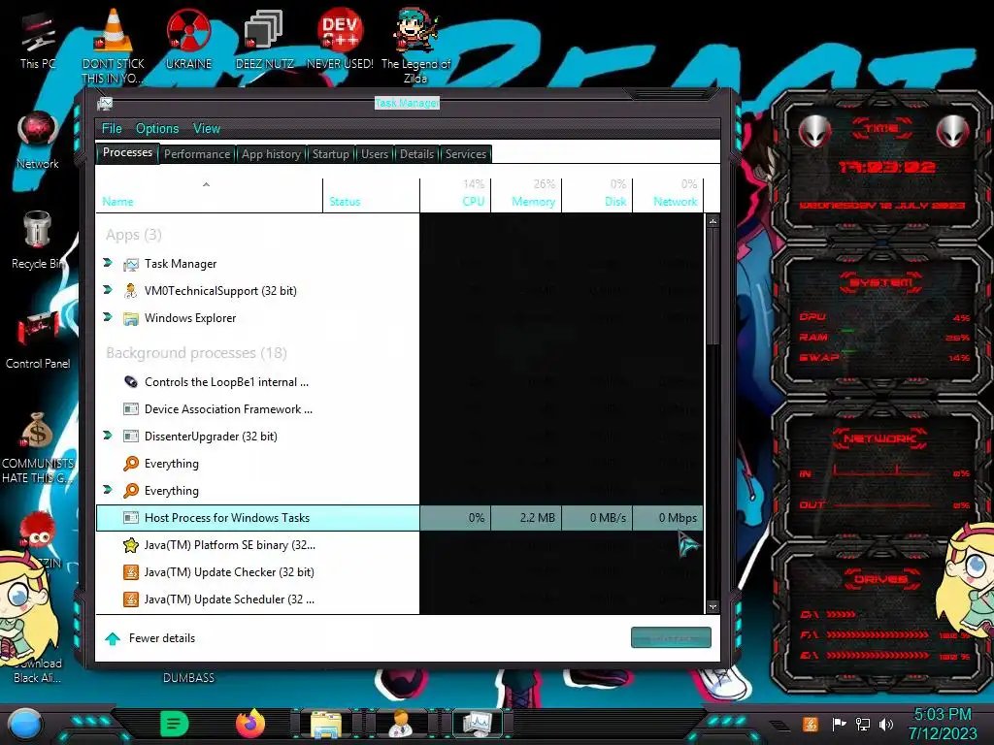Viewport: 994px width, 745px height.
Task: Select Device Association Framework row
Action: [399, 409]
